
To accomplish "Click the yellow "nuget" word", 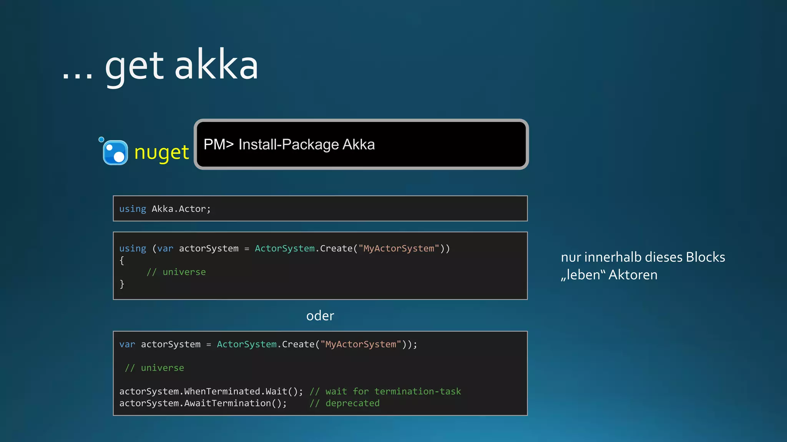I will point(161,153).
